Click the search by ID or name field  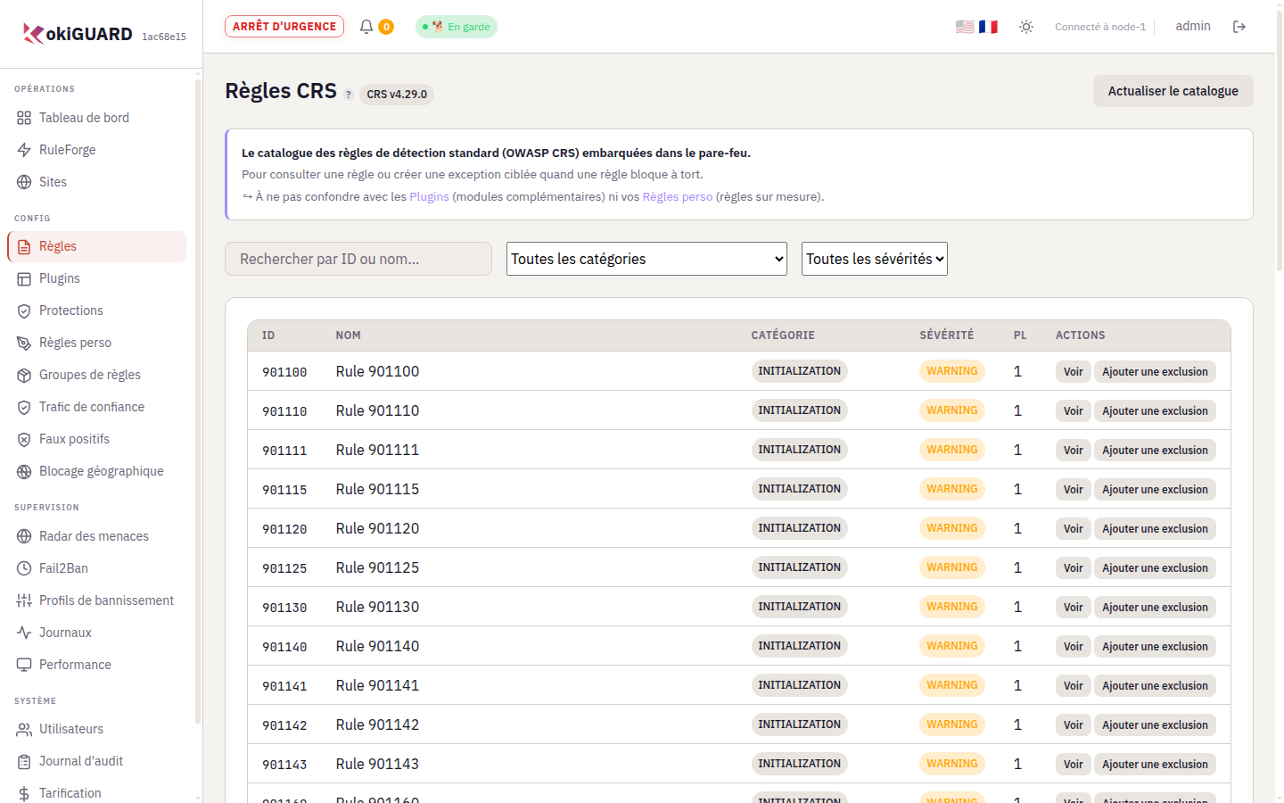358,259
